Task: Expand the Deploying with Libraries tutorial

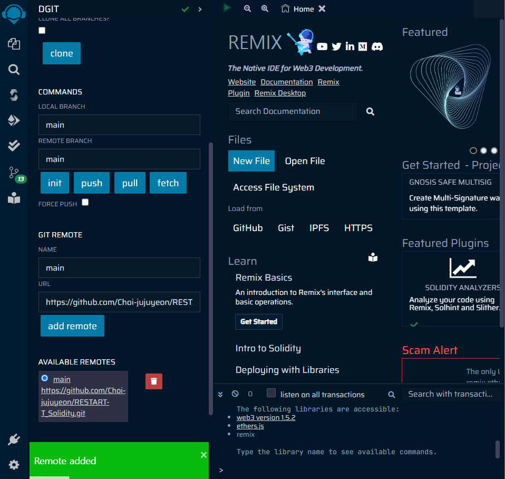Action: coord(305,370)
